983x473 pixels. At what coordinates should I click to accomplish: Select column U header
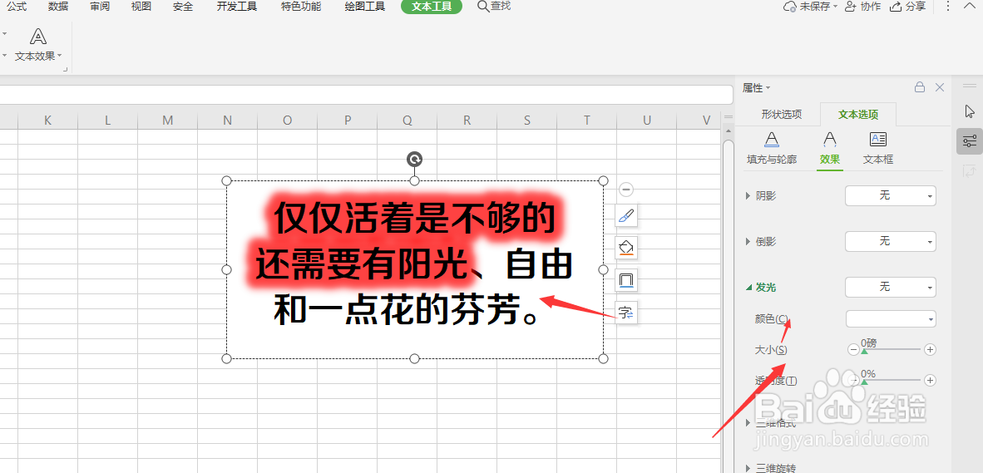pyautogui.click(x=646, y=121)
